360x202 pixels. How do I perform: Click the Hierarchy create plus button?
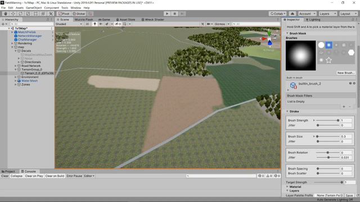pyautogui.click(x=3, y=24)
